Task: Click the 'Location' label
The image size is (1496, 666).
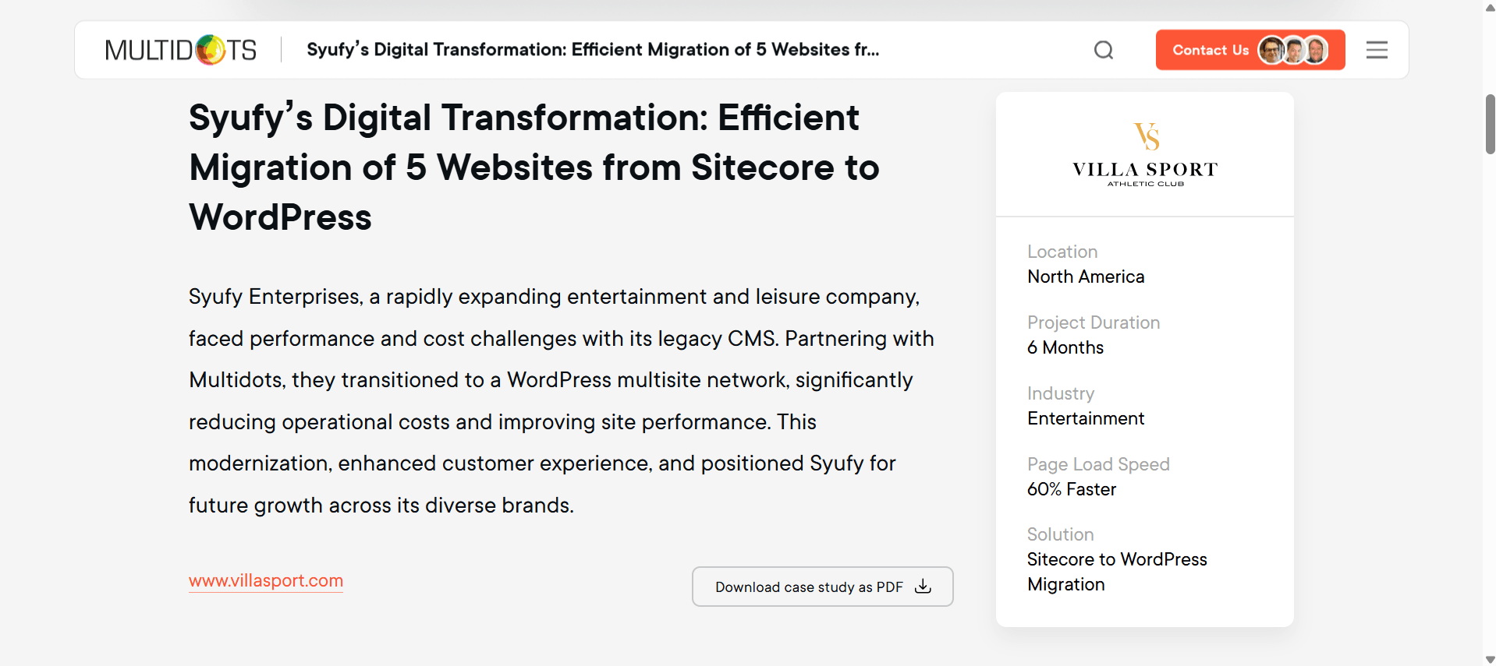Action: (x=1062, y=252)
